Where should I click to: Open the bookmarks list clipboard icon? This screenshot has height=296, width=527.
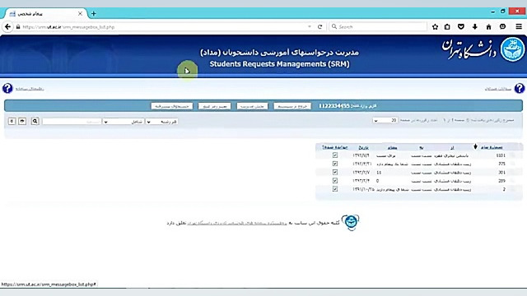click(x=447, y=27)
